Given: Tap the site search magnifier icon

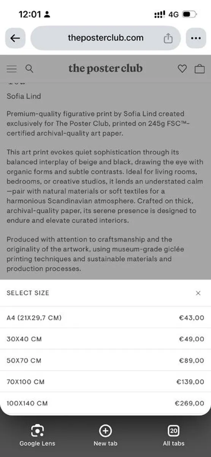Looking at the screenshot, I should pyautogui.click(x=29, y=69).
